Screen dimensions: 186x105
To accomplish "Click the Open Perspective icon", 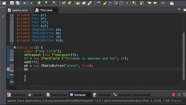I will 172,3.
